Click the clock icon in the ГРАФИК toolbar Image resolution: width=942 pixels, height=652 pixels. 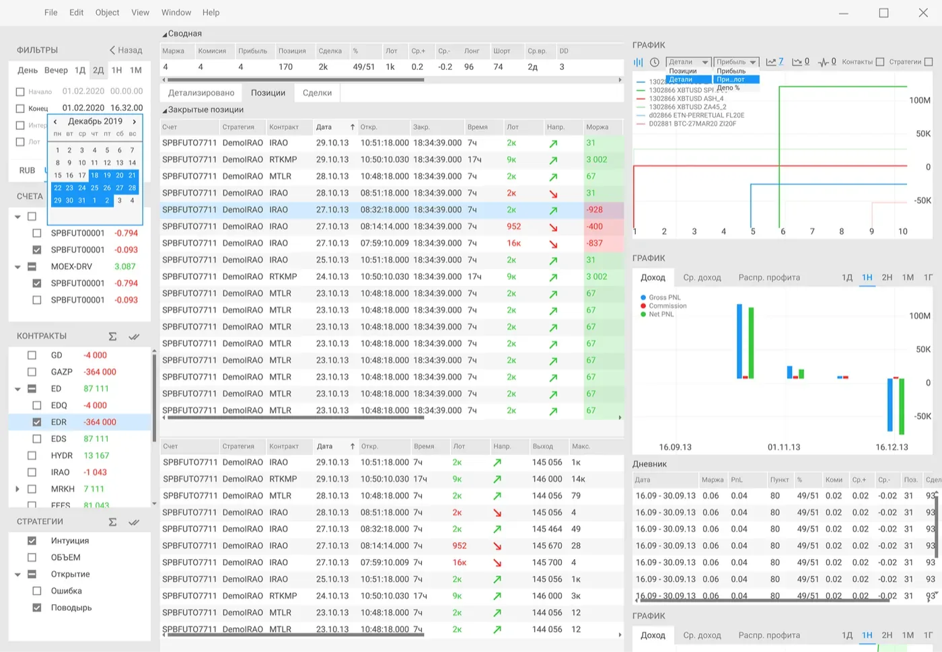(655, 62)
